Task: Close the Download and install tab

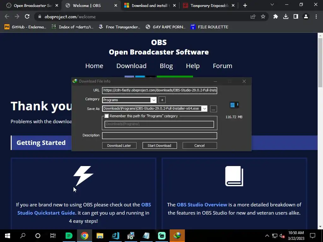Action: coord(174,6)
